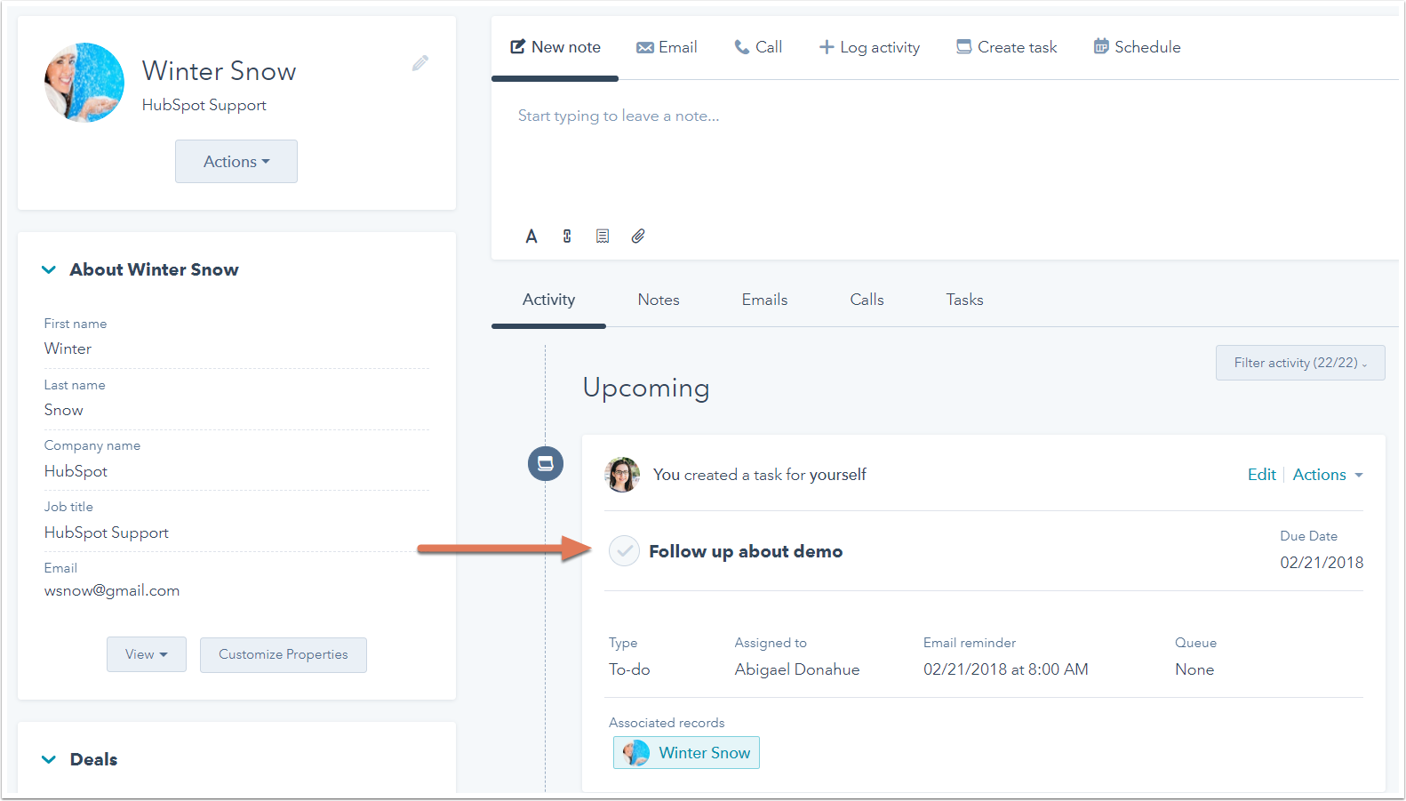This screenshot has height=801, width=1406.
Task: Open text formatting A icon in note editor
Action: [x=531, y=236]
